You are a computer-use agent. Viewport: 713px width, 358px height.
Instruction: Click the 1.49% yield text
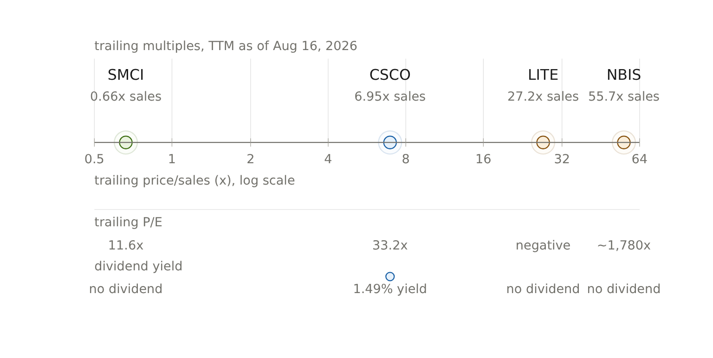point(390,289)
